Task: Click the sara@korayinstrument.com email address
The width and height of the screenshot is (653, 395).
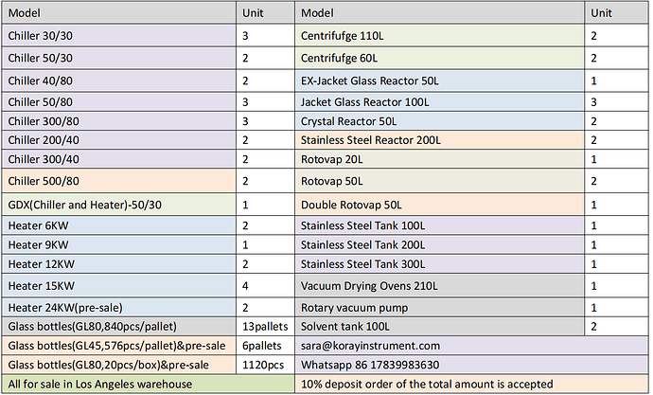Action: pyautogui.click(x=371, y=347)
